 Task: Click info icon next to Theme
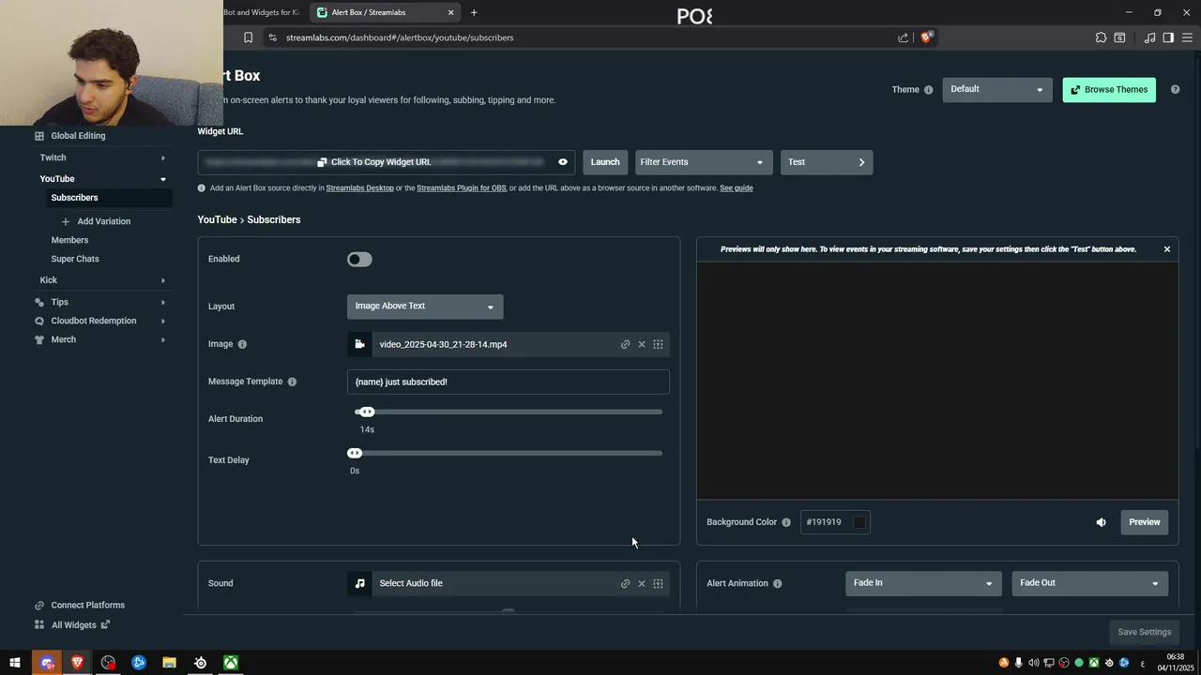point(929,90)
